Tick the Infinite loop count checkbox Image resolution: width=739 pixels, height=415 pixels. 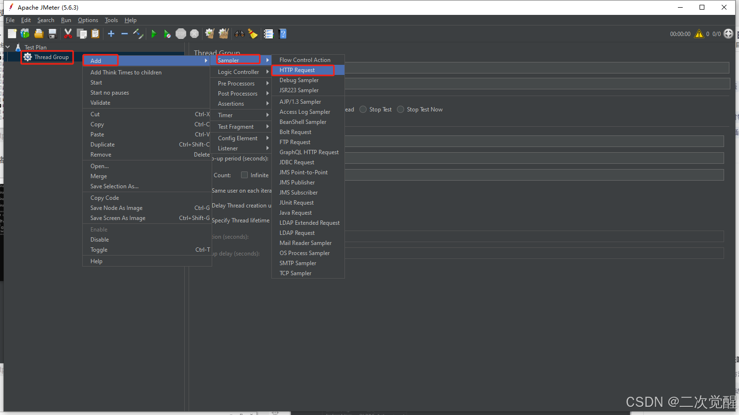click(244, 175)
